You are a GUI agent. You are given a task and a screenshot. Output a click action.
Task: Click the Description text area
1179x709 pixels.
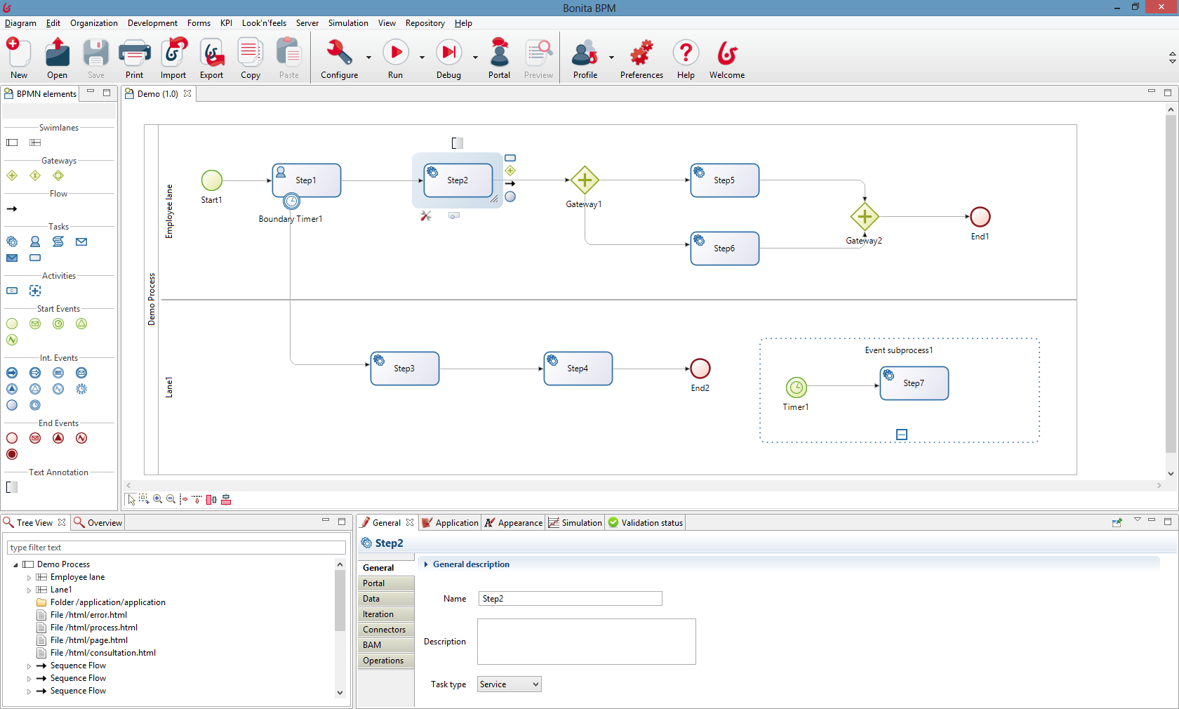[x=587, y=642]
